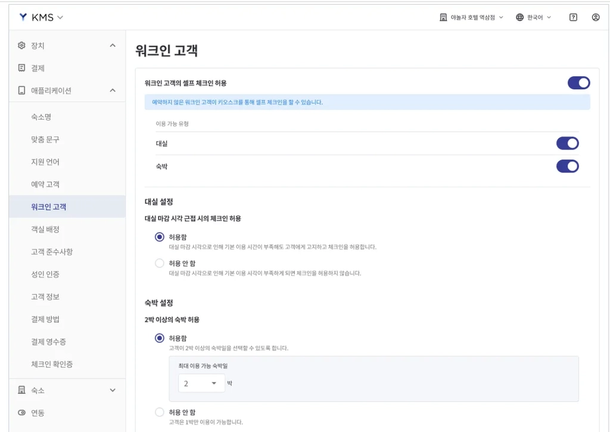Viewport: 610px width, 432px height.
Task: Click the hotel building icon in header
Action: pos(443,17)
